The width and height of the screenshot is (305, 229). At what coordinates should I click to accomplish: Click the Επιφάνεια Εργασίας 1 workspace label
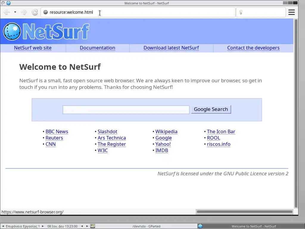23,226
